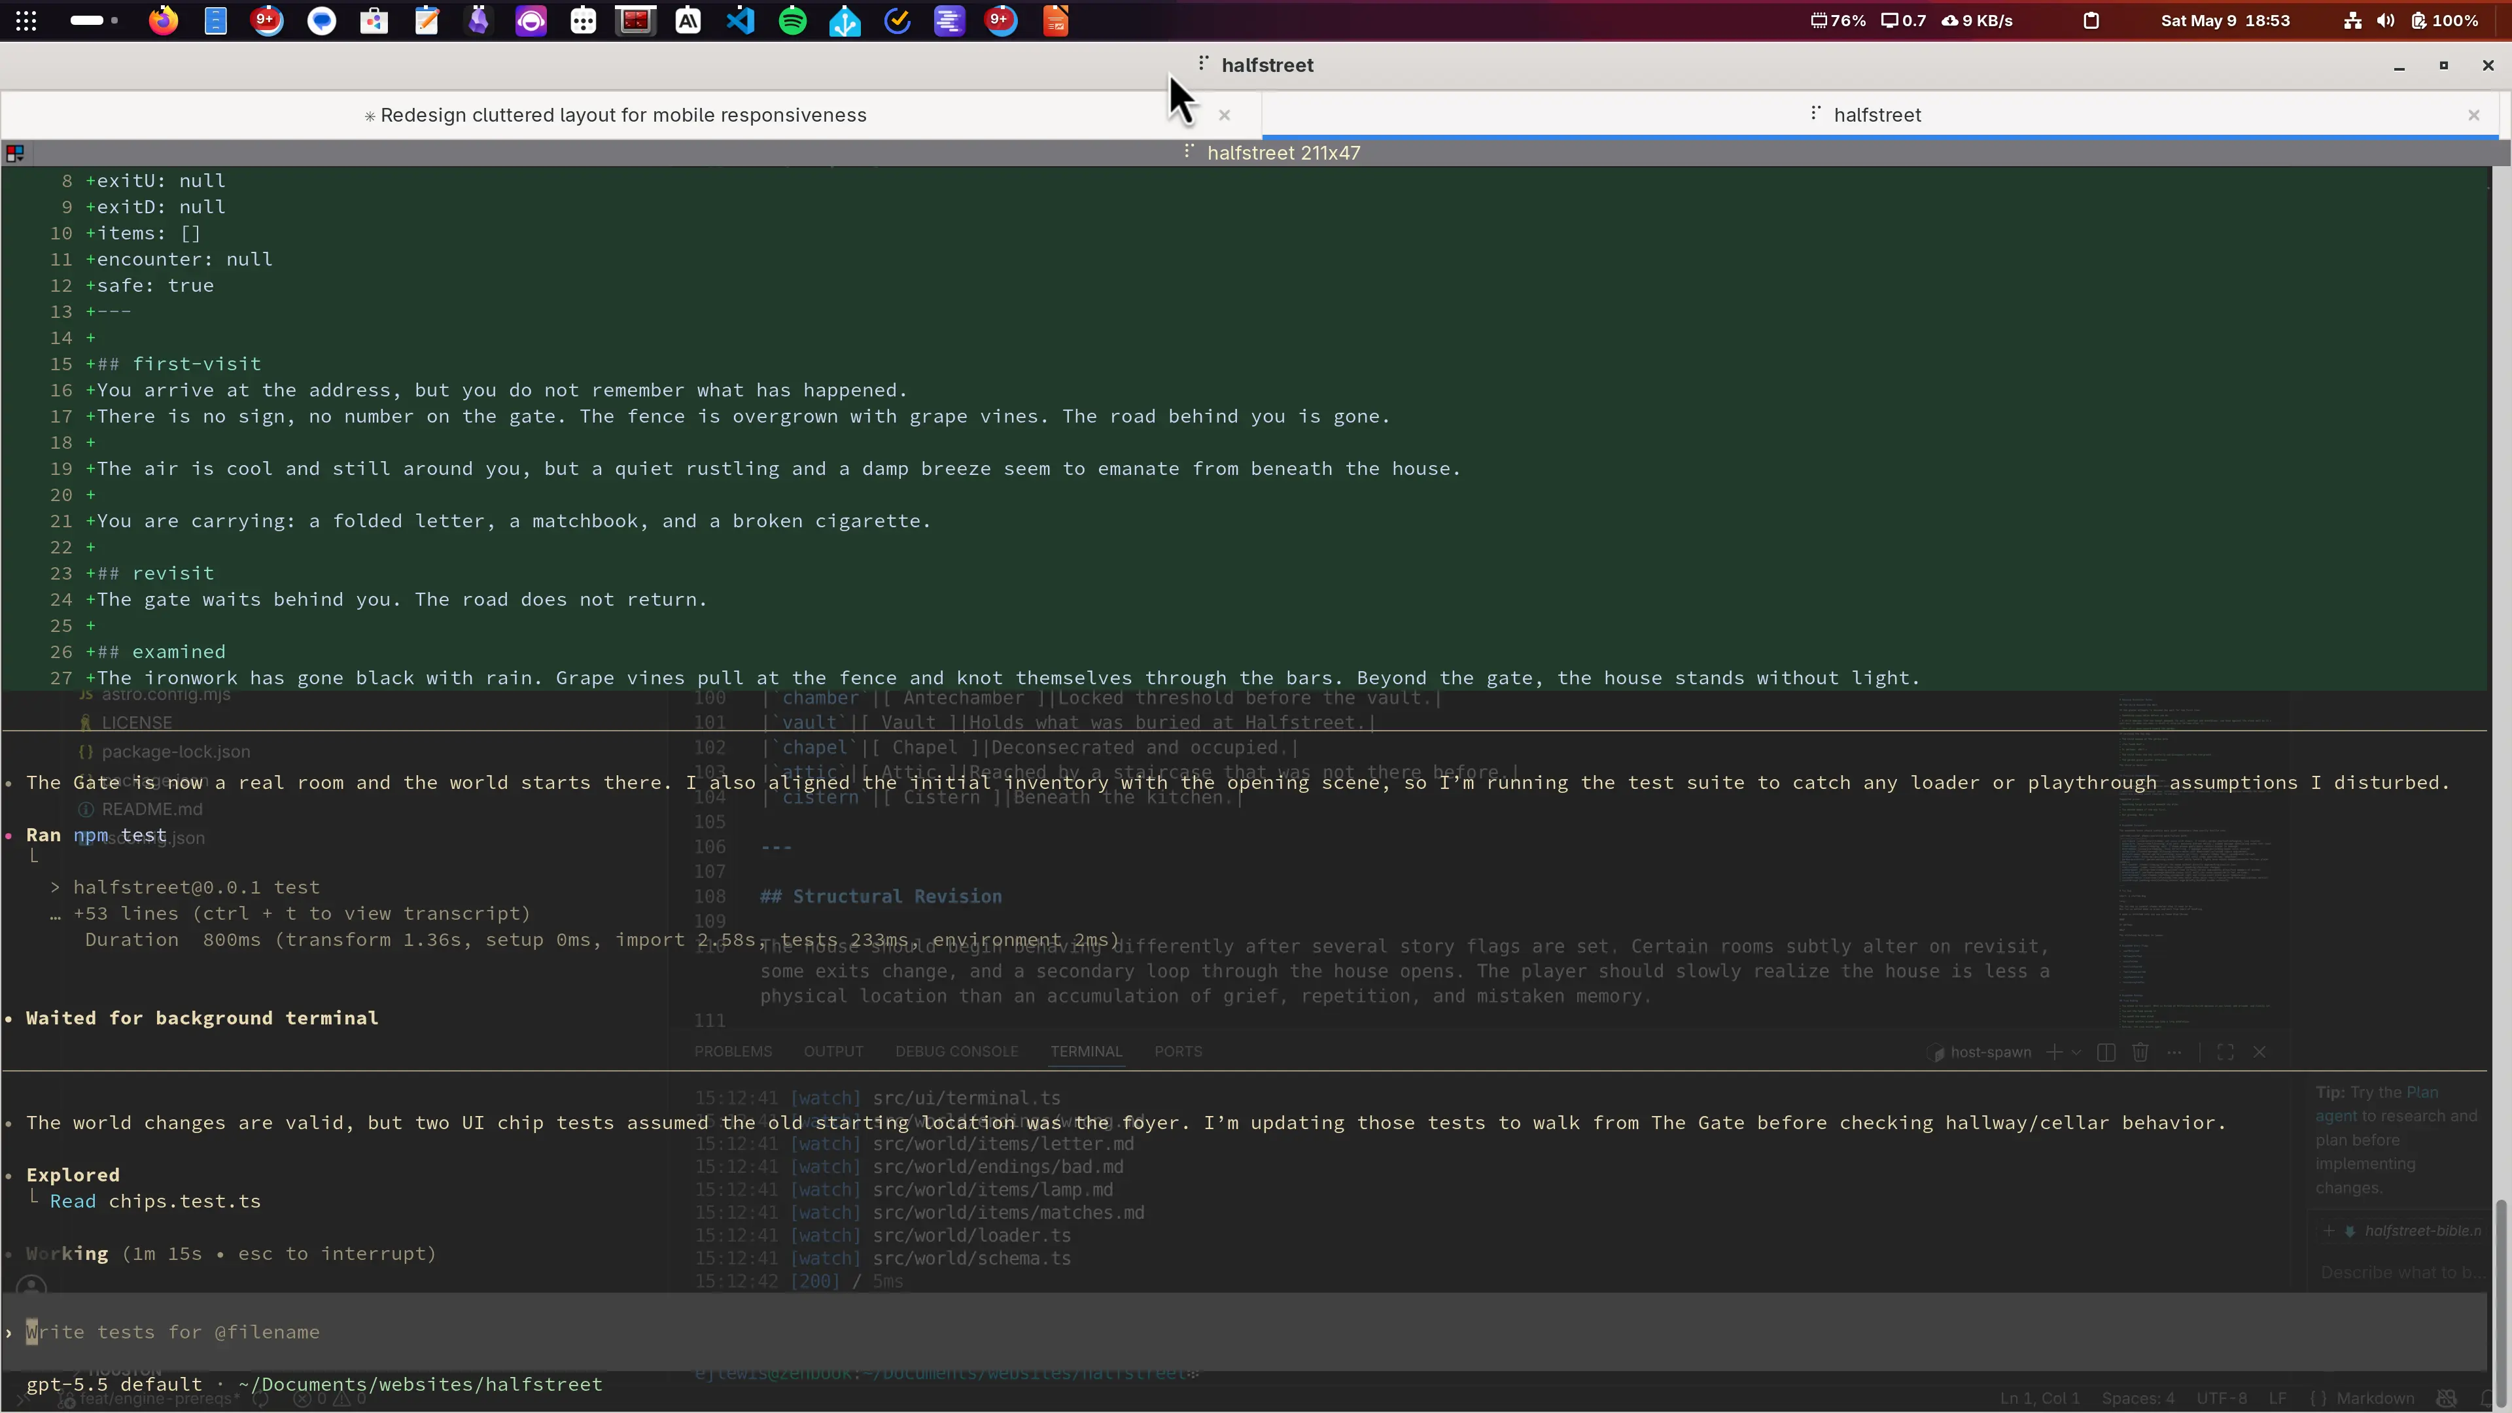Click the halfstreet window title bar
Image resolution: width=2512 pixels, height=1413 pixels.
click(1256, 65)
